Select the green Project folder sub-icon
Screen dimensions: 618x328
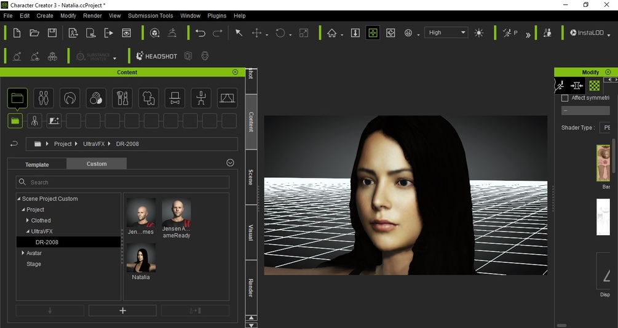(x=15, y=121)
